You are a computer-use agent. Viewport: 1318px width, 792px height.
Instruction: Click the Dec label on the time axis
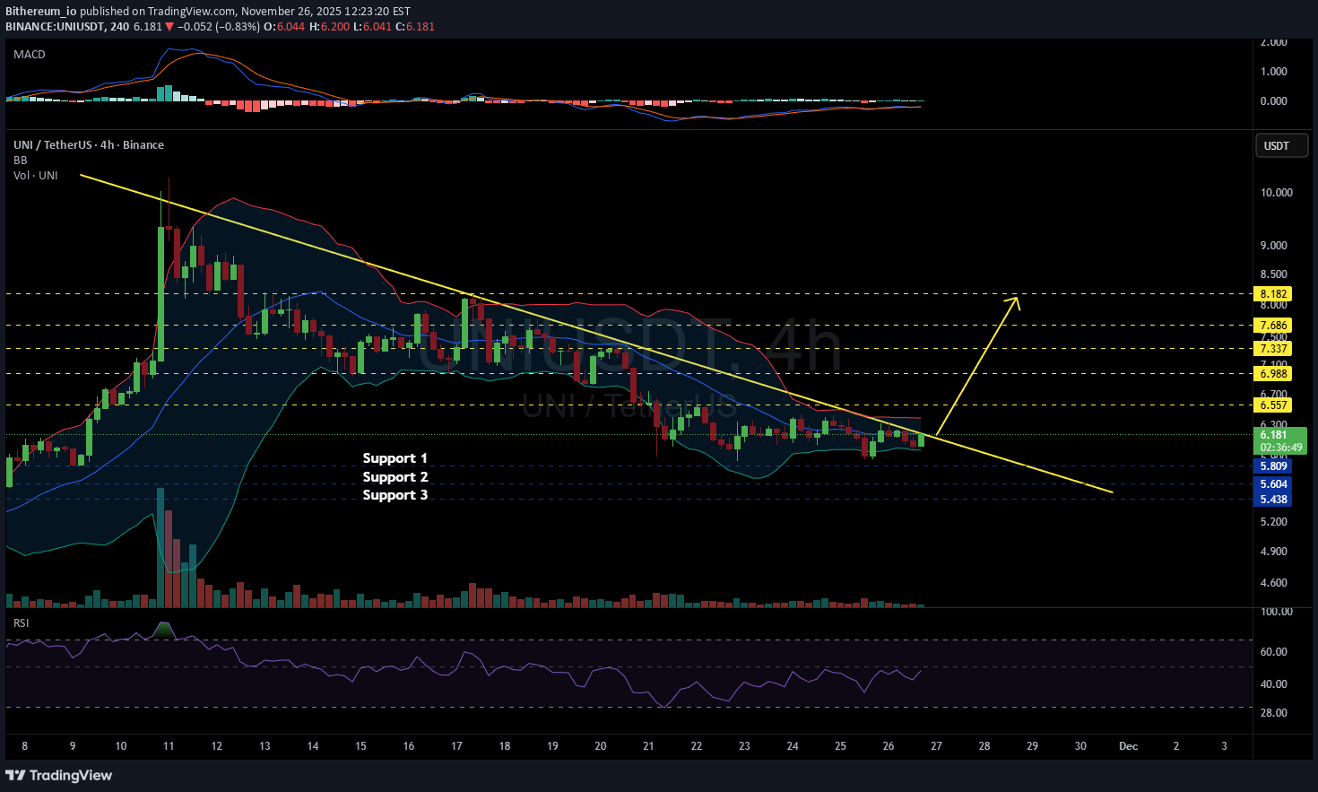[1128, 746]
